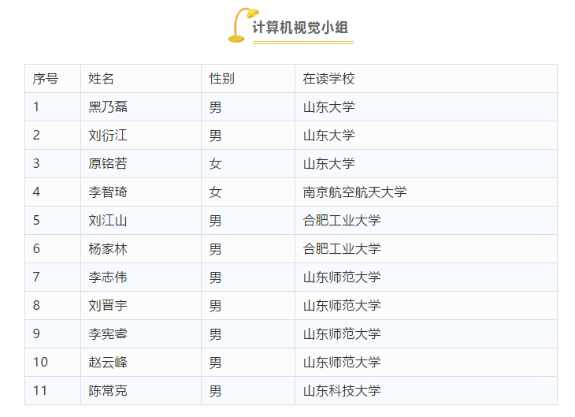Click gender 女 in 李智琦's row

[x=215, y=192]
